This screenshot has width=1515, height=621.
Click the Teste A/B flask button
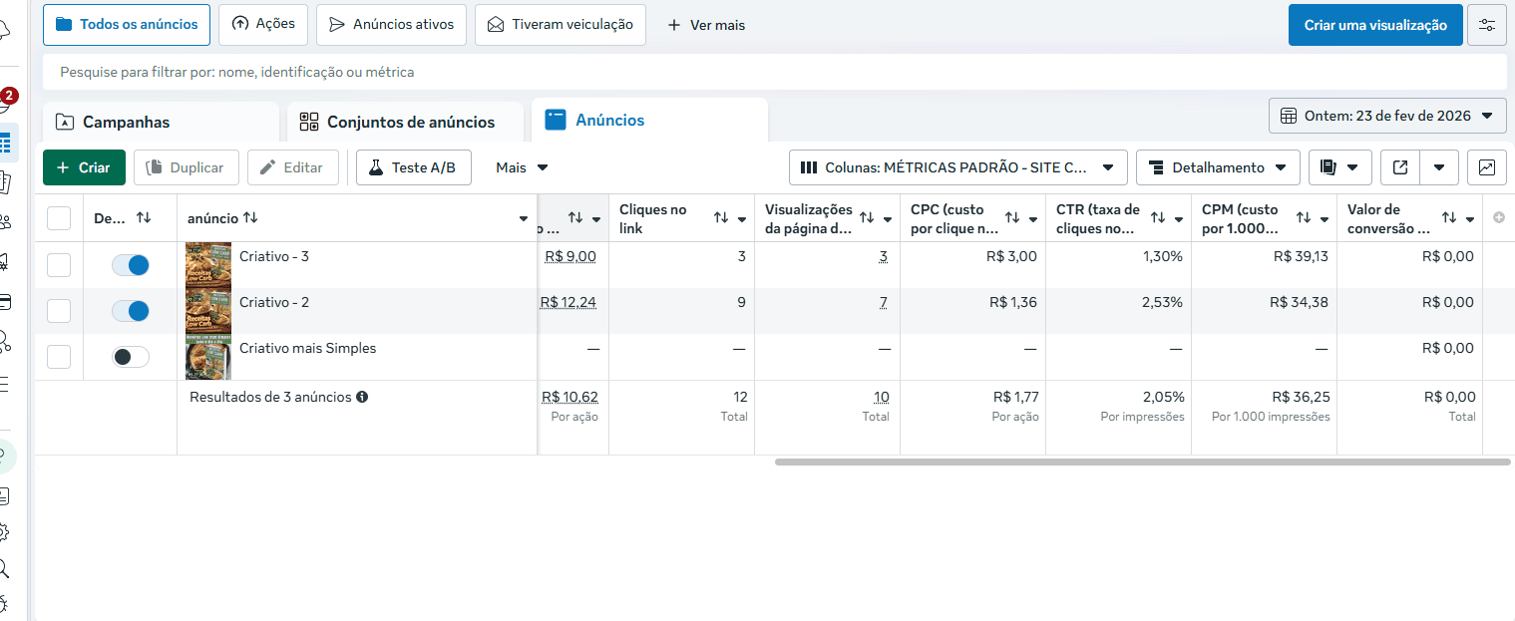click(x=413, y=167)
